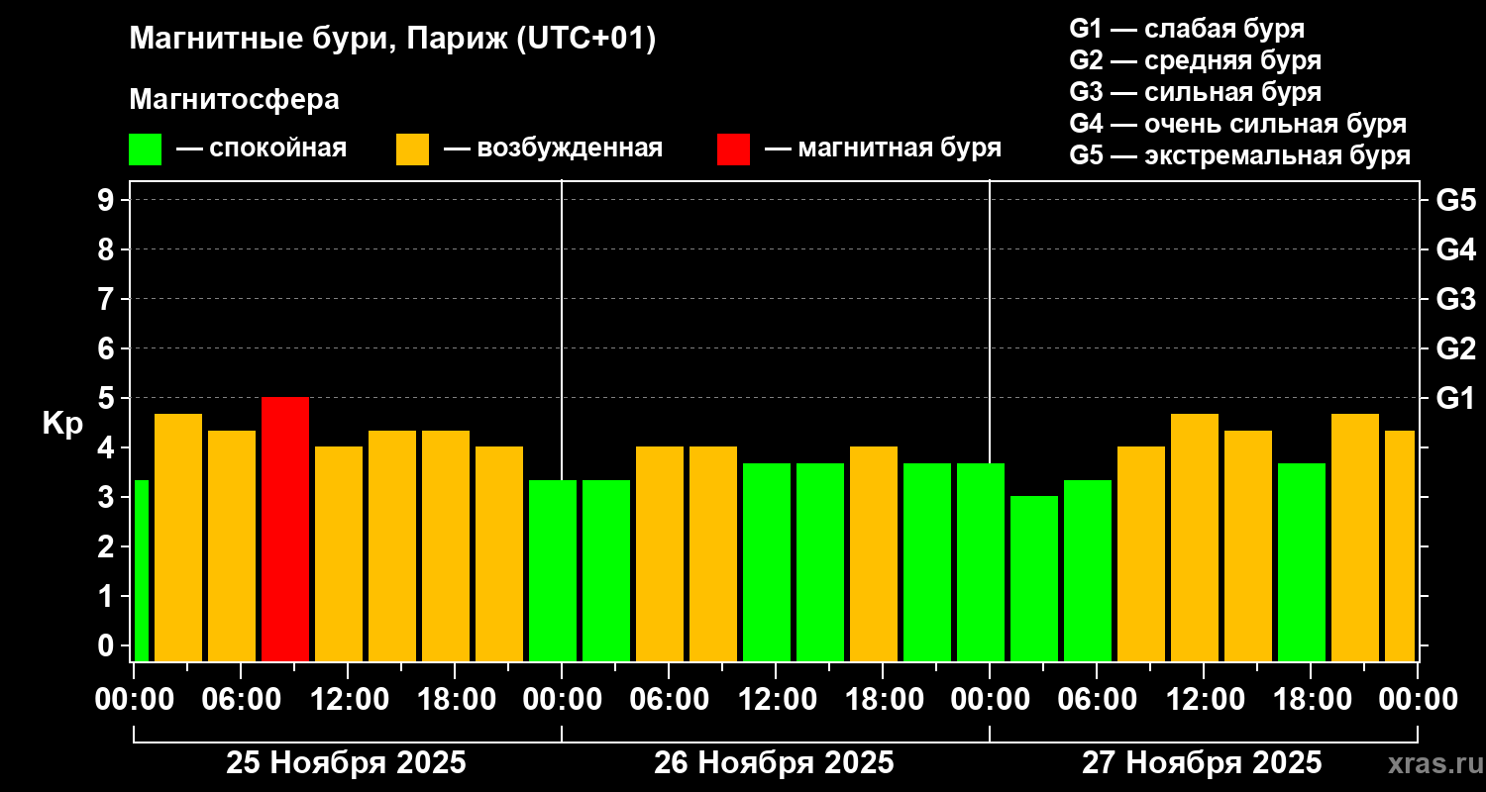Click the G1 label on right axis
The width and height of the screenshot is (1486, 792).
point(1456,398)
